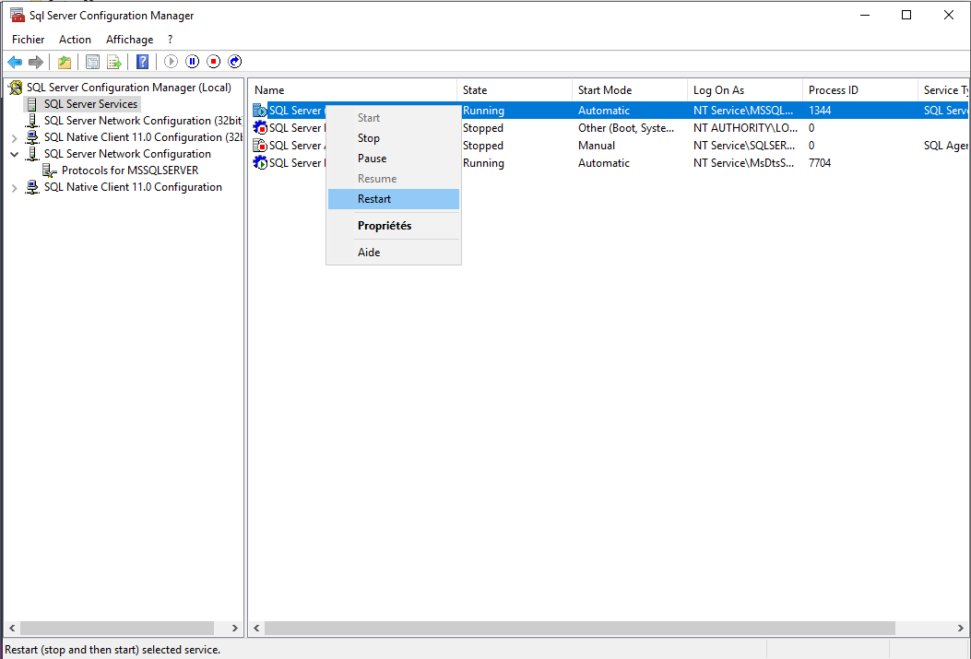The image size is (971, 659).
Task: Click the Export List toolbar icon
Action: point(114,62)
